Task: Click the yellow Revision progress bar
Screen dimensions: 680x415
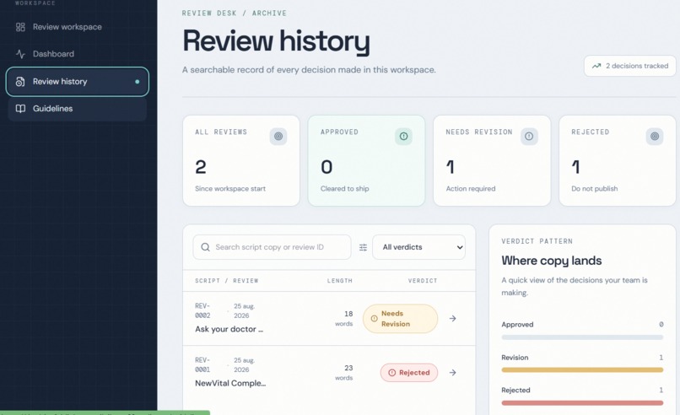Action: tap(582, 370)
